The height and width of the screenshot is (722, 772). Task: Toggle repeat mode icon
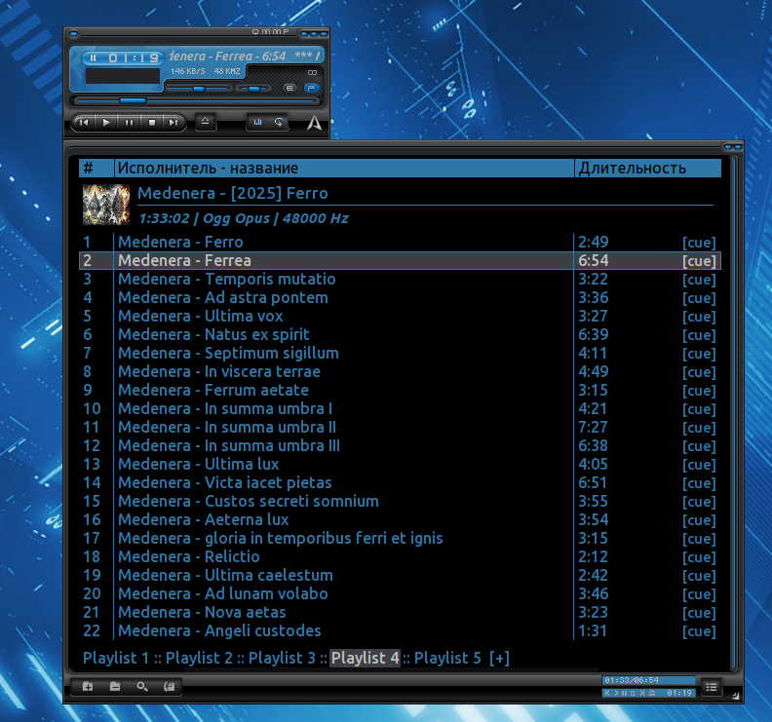pyautogui.click(x=279, y=123)
